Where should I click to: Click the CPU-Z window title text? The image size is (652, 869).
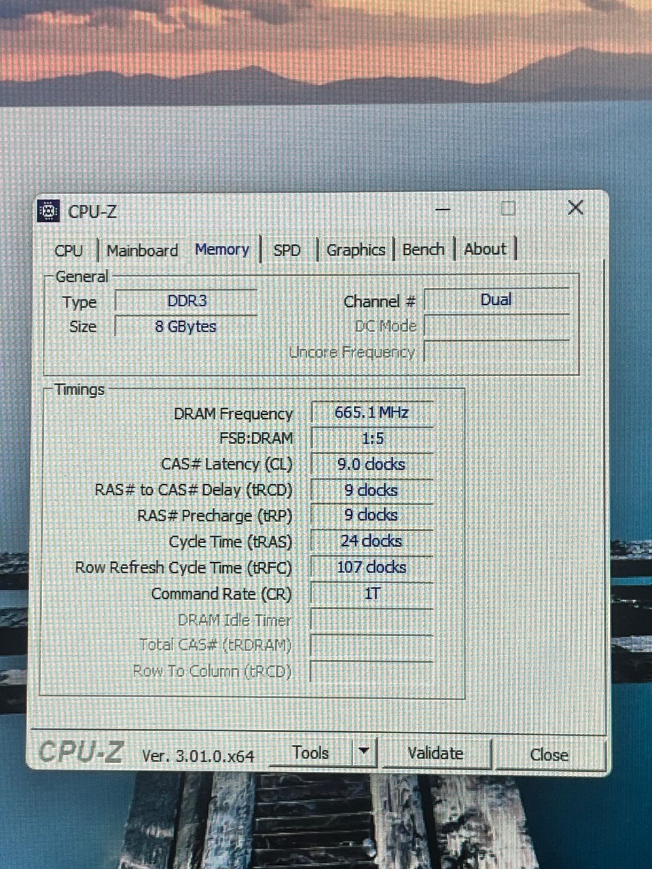(92, 212)
